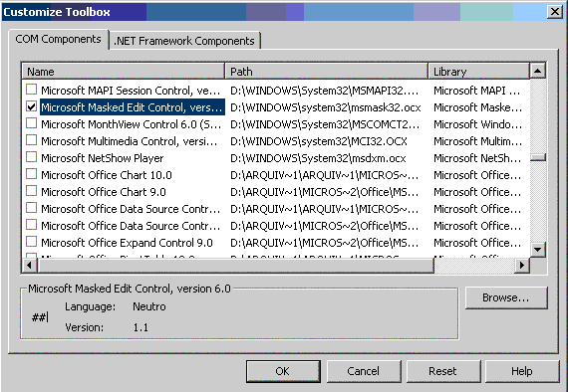Check the Microsoft NetShow Player checkbox
This screenshot has height=392, width=568.
[x=32, y=157]
